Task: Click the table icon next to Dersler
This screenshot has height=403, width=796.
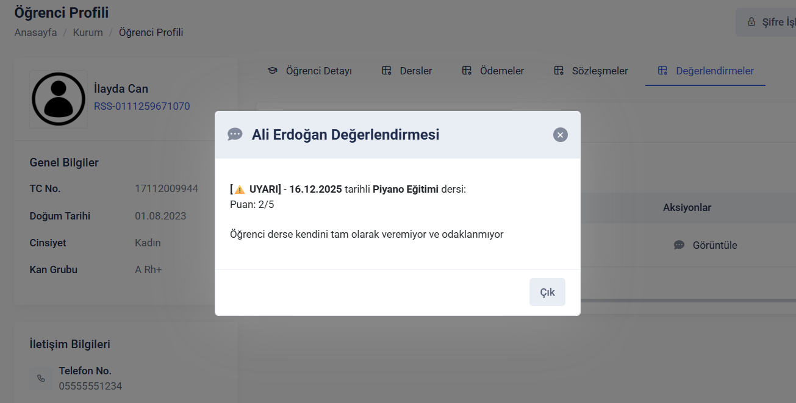Action: coord(387,71)
